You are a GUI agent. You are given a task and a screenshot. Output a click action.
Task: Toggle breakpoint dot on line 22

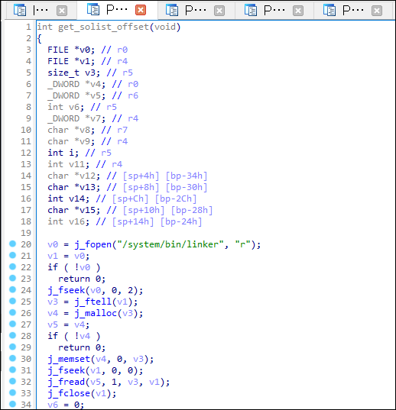click(12, 266)
